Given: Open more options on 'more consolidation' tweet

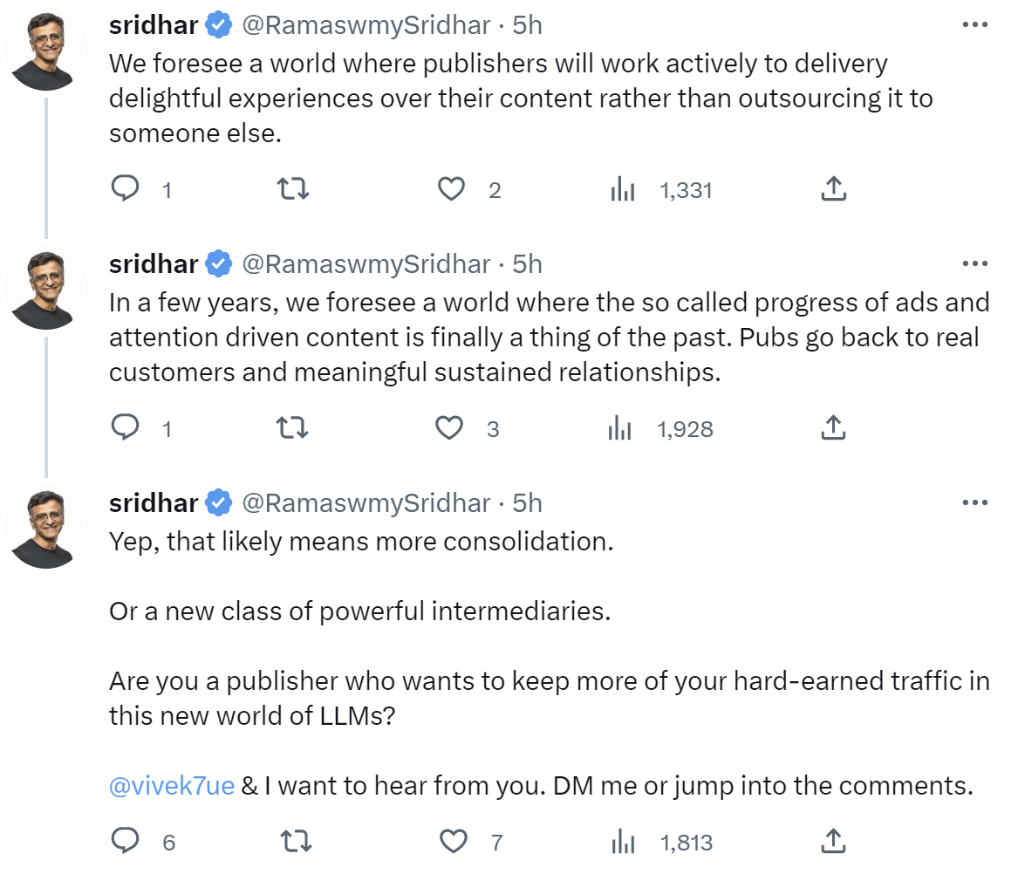Looking at the screenshot, I should coord(974,502).
